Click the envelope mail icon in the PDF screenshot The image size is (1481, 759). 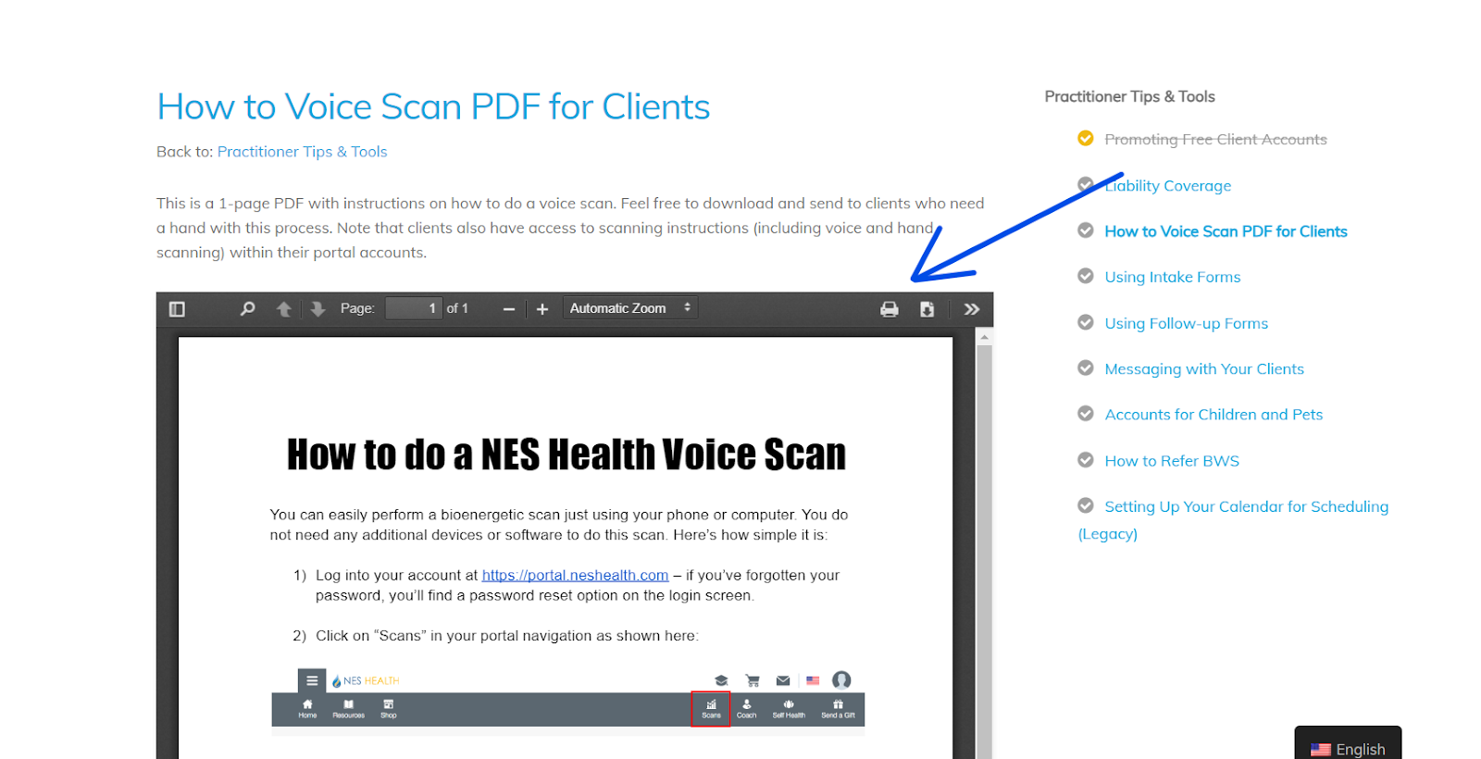(783, 680)
